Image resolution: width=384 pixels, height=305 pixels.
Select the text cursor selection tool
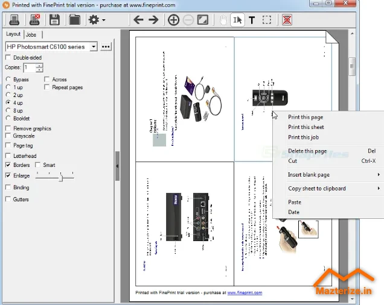point(237,20)
